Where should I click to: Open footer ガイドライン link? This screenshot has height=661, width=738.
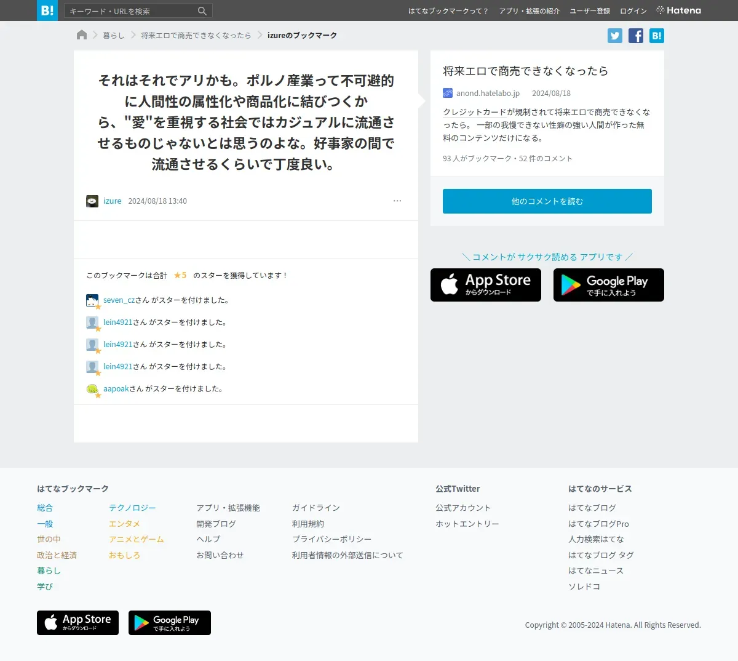coord(315,508)
